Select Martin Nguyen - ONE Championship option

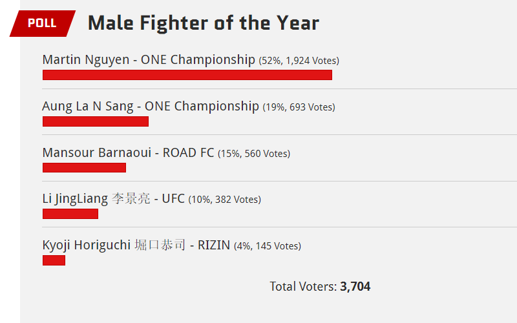149,59
